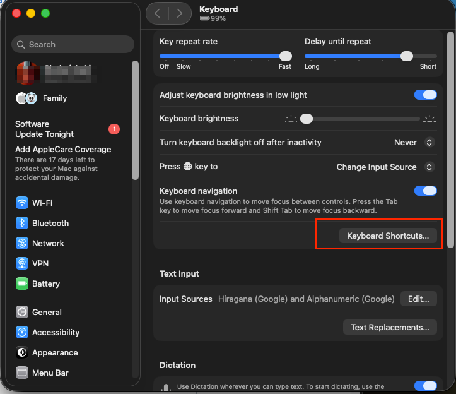Select the General gear icon
This screenshot has width=456, height=394.
pos(22,312)
